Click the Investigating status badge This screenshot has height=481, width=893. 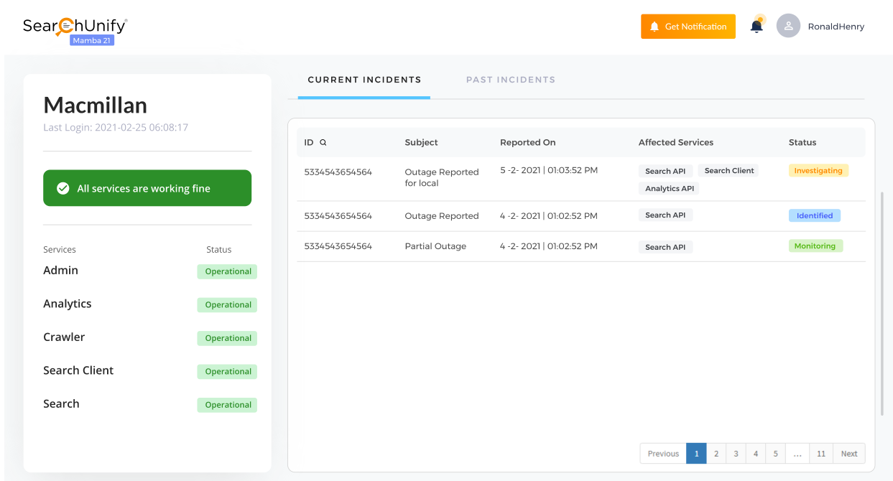818,171
